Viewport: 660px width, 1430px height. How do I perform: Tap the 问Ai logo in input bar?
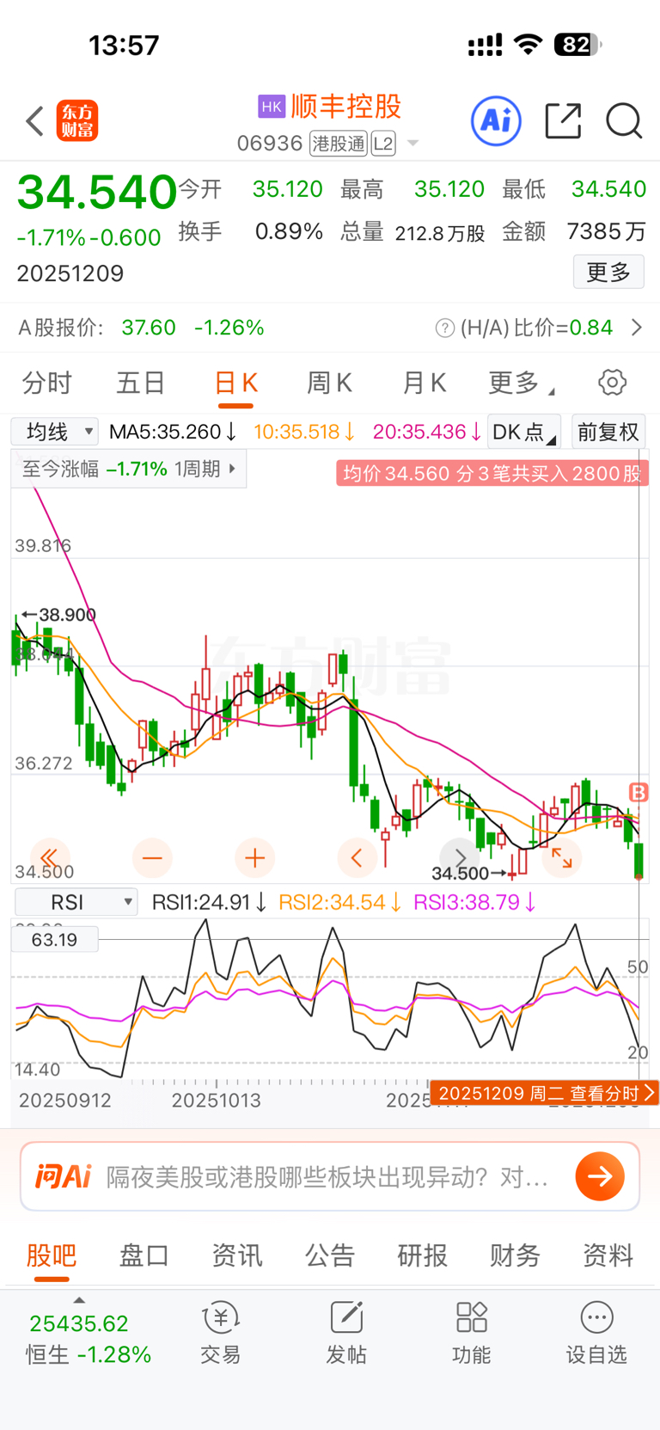(63, 1175)
